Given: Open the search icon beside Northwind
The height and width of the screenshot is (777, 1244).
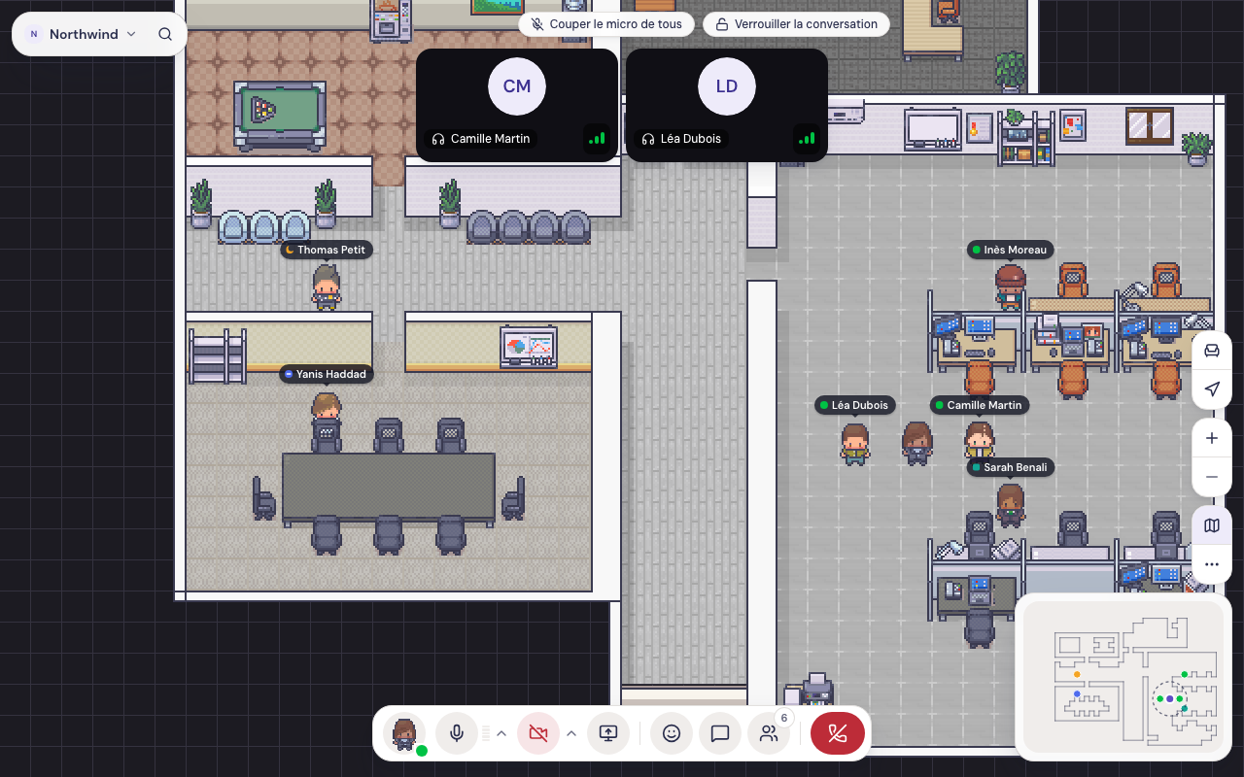Looking at the screenshot, I should pos(165,34).
